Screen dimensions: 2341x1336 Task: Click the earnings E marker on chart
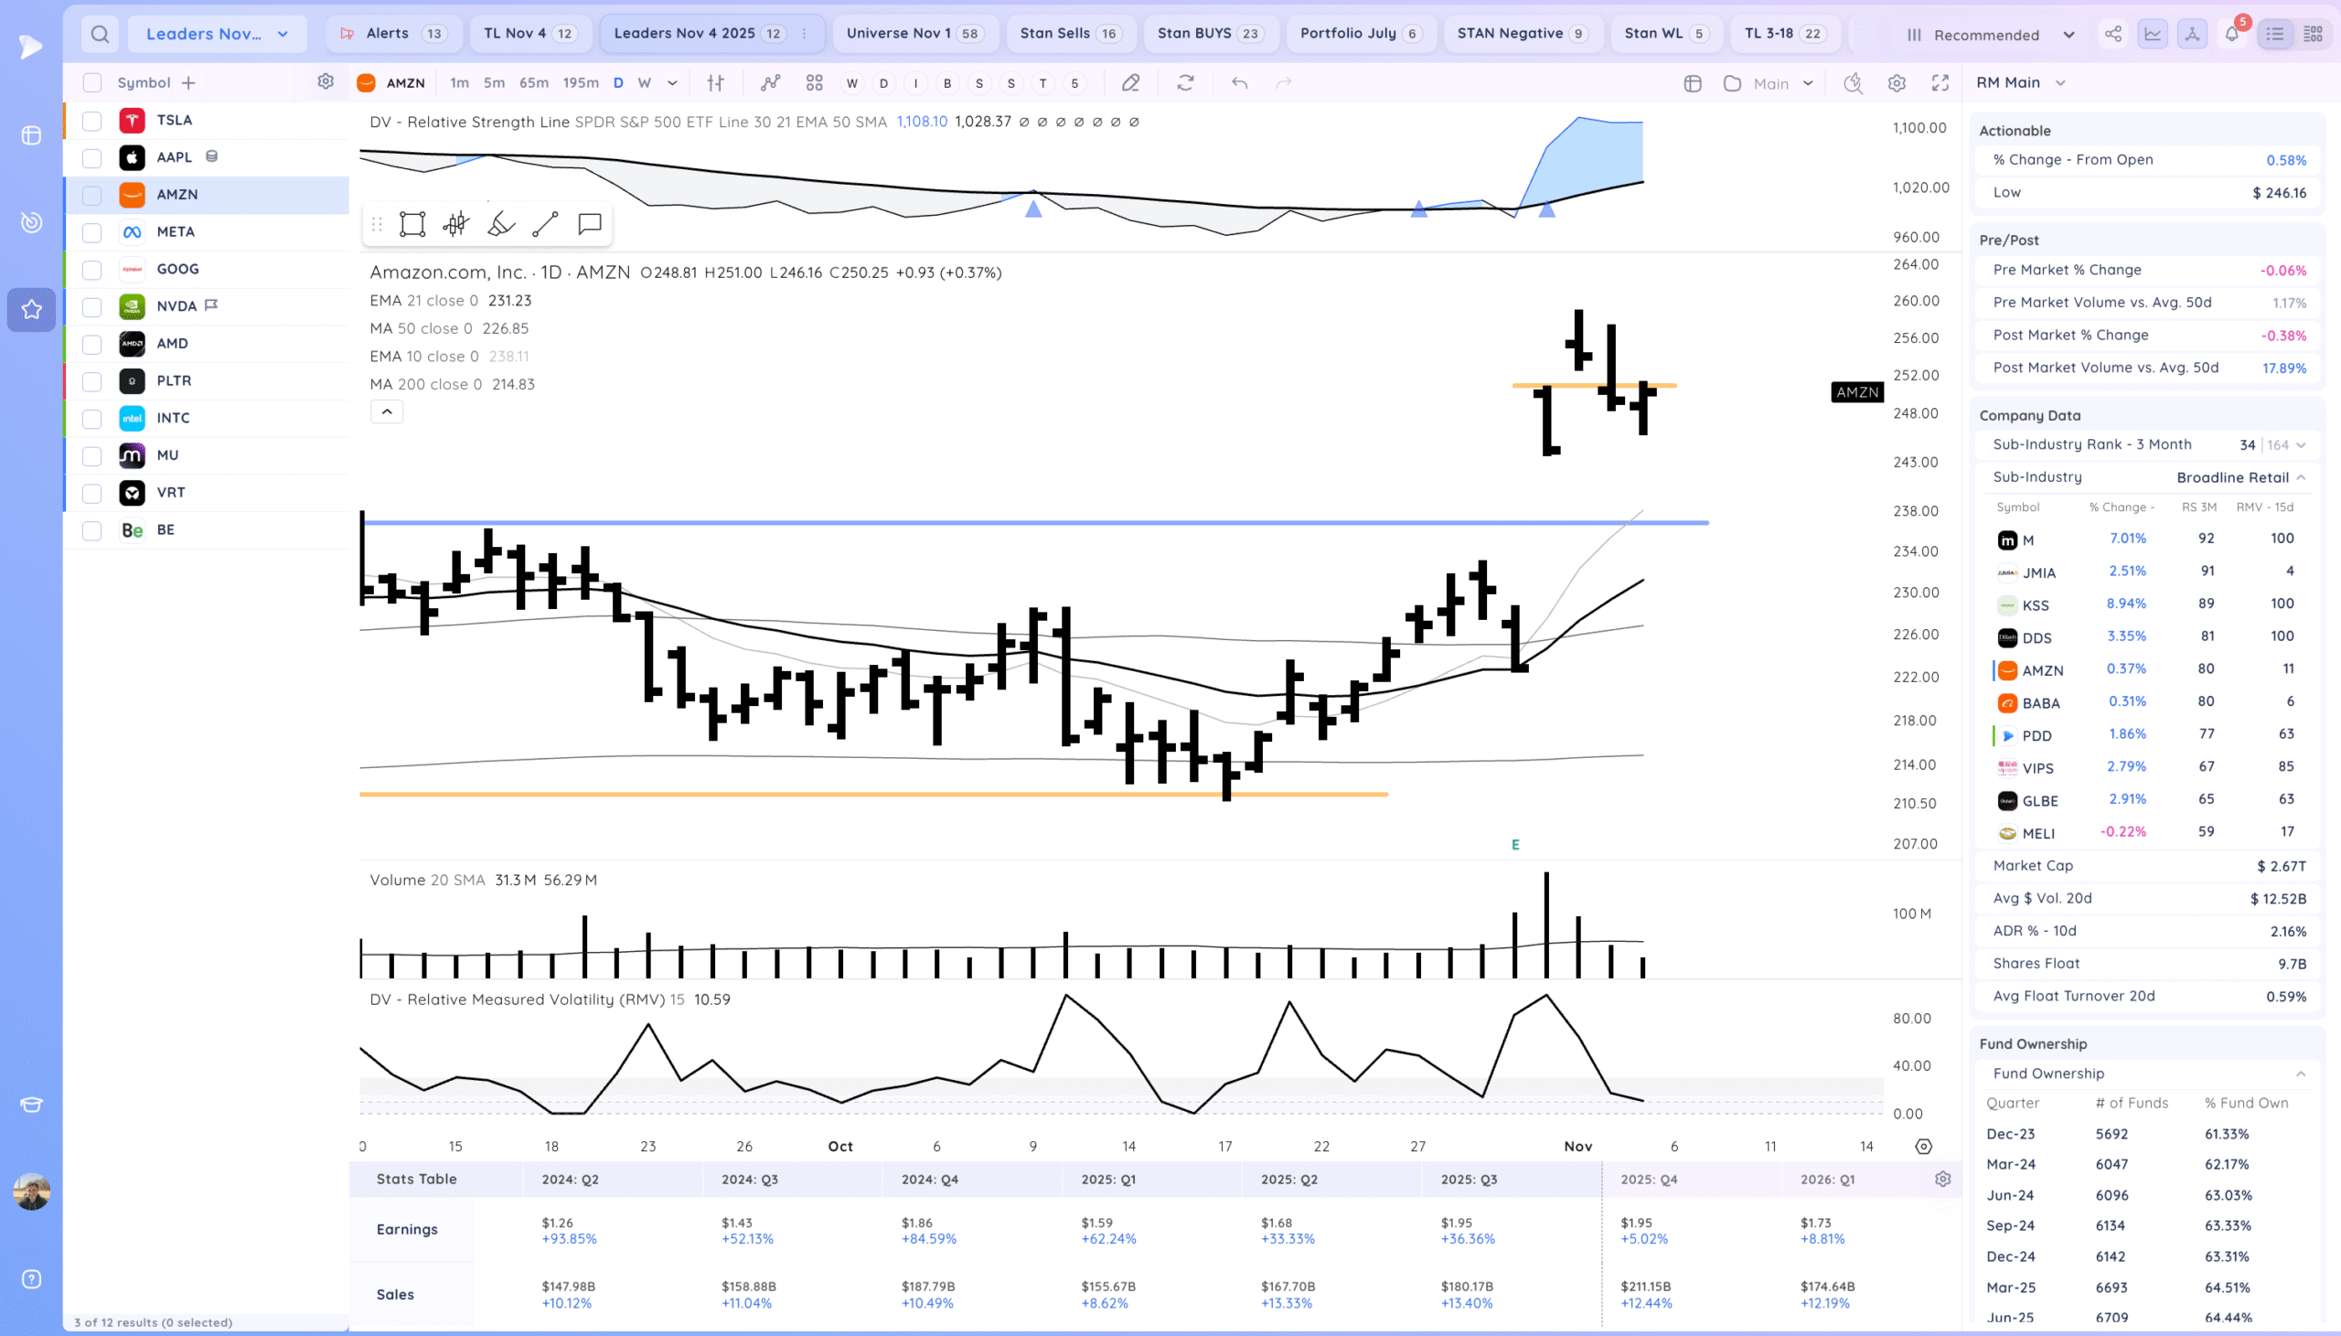click(1515, 844)
